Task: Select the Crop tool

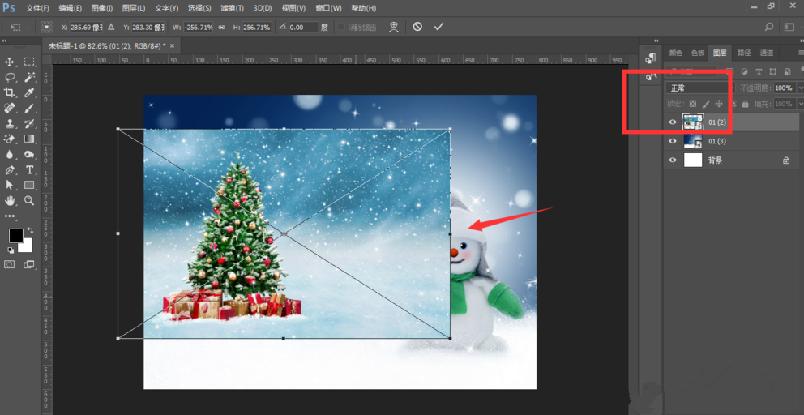Action: tap(10, 92)
